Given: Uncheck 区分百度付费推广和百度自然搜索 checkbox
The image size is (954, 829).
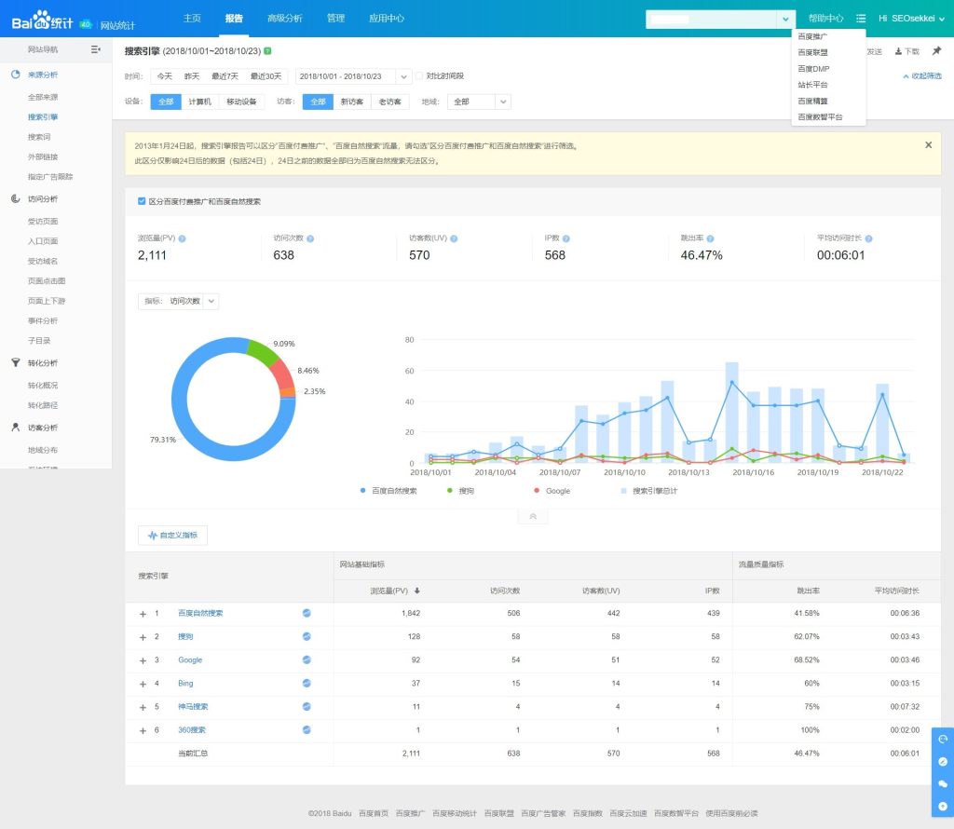Looking at the screenshot, I should click(142, 201).
